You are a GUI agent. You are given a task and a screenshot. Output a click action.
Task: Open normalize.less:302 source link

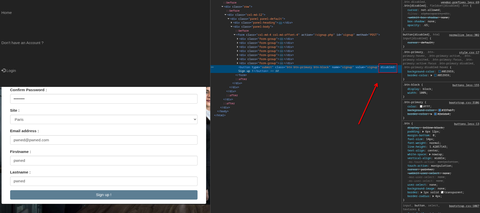tap(464, 35)
